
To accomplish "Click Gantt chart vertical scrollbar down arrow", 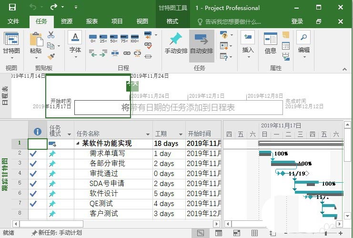I will click(x=347, y=216).
